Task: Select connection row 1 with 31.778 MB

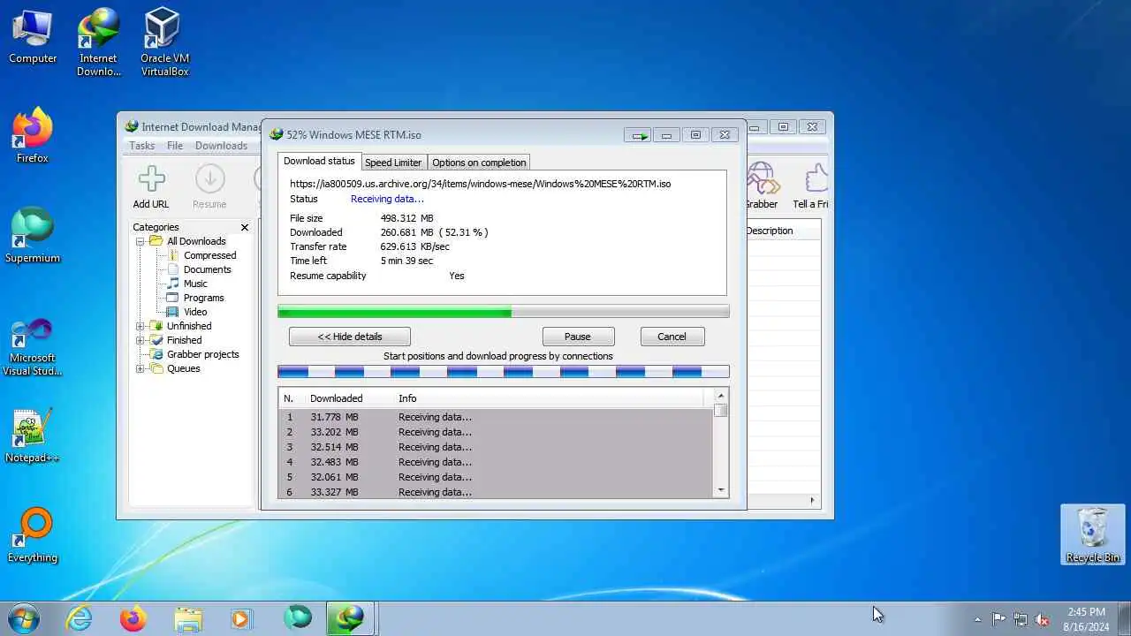Action: click(496, 417)
